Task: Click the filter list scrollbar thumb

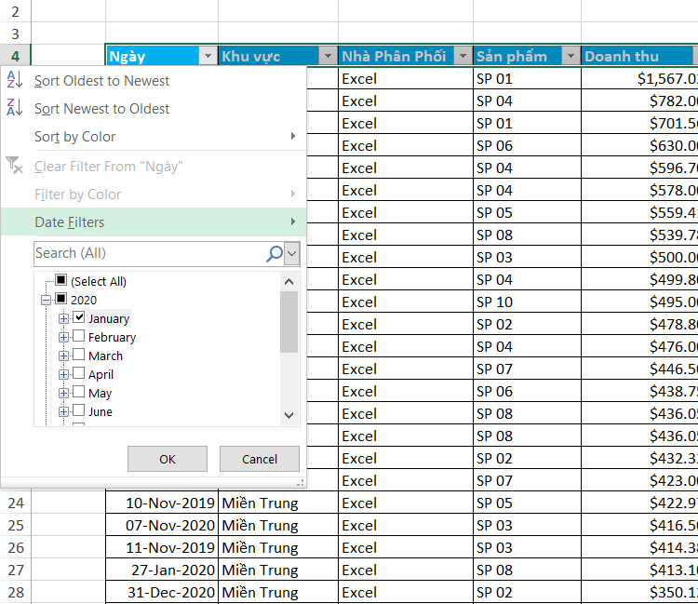Action: [x=289, y=322]
